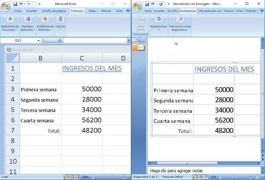
Task: Save the Excel workbook from quick access
Action: 15,4
